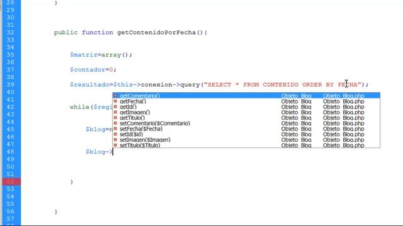Screen dimensions: 403x226
Task: Place cursor on getContenidoPorFecha function name
Action: click(156, 33)
